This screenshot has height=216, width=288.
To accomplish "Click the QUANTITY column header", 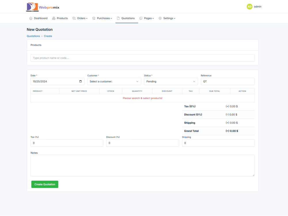I will (137, 91).
